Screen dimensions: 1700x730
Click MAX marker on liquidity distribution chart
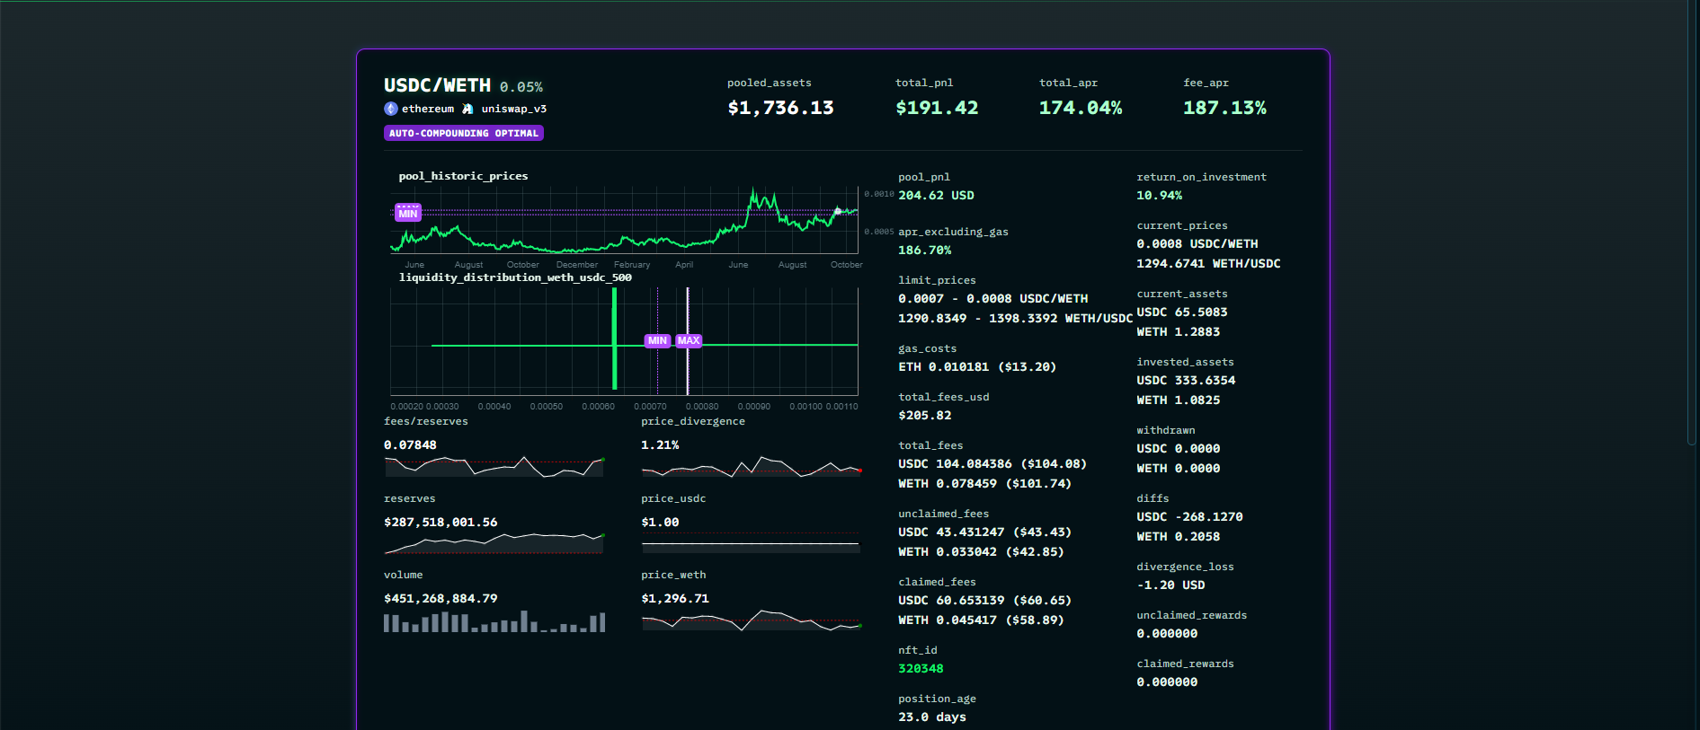click(x=689, y=340)
